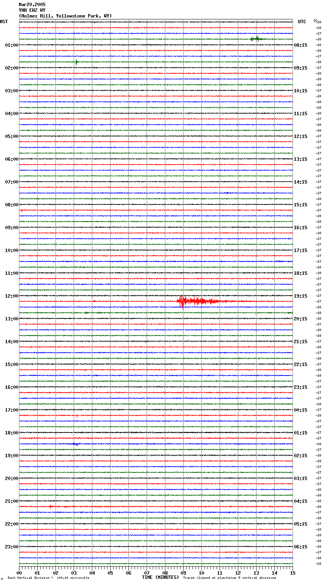323x583 pixels.
Task: Click the "12:15" UTC time label
Action: (301, 136)
